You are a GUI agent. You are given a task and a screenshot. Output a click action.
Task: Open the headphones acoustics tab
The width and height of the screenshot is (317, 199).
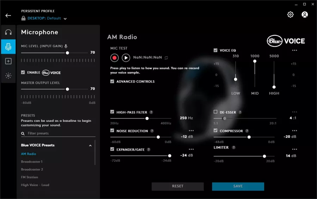8,32
